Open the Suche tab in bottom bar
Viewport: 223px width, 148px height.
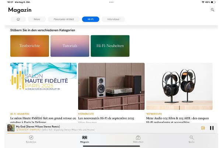[191, 138]
